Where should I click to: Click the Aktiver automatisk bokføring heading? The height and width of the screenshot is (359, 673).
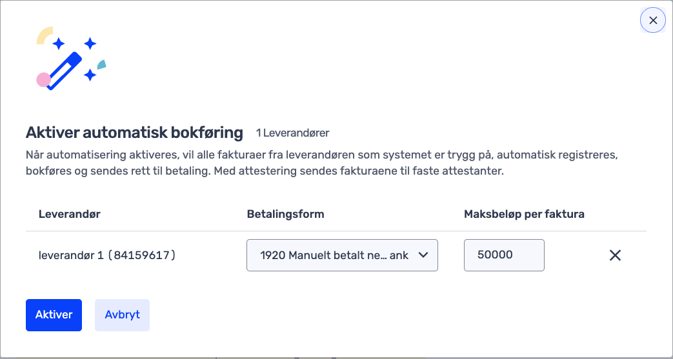134,133
